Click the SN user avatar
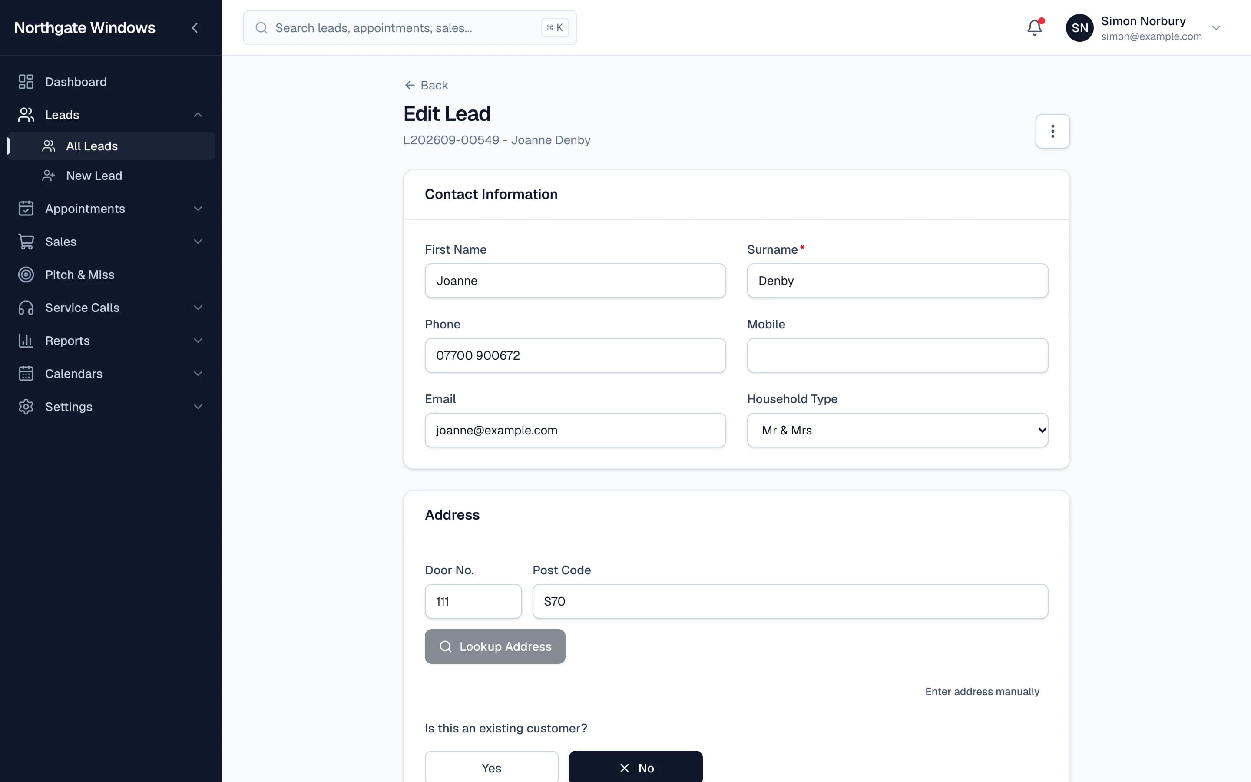Image resolution: width=1251 pixels, height=782 pixels. (1079, 28)
